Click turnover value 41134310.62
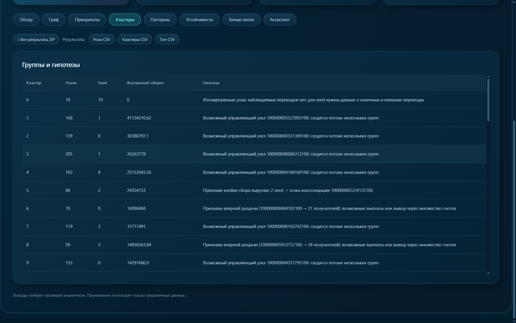Viewport: 516px width, 323px height. coord(139,118)
